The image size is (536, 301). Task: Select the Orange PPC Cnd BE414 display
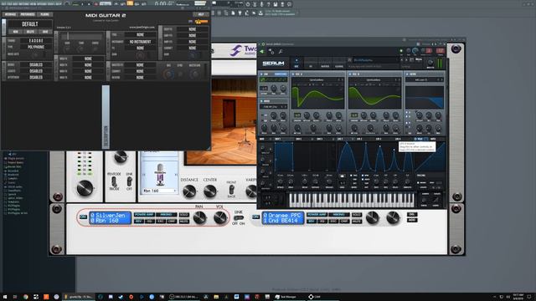[283, 218]
